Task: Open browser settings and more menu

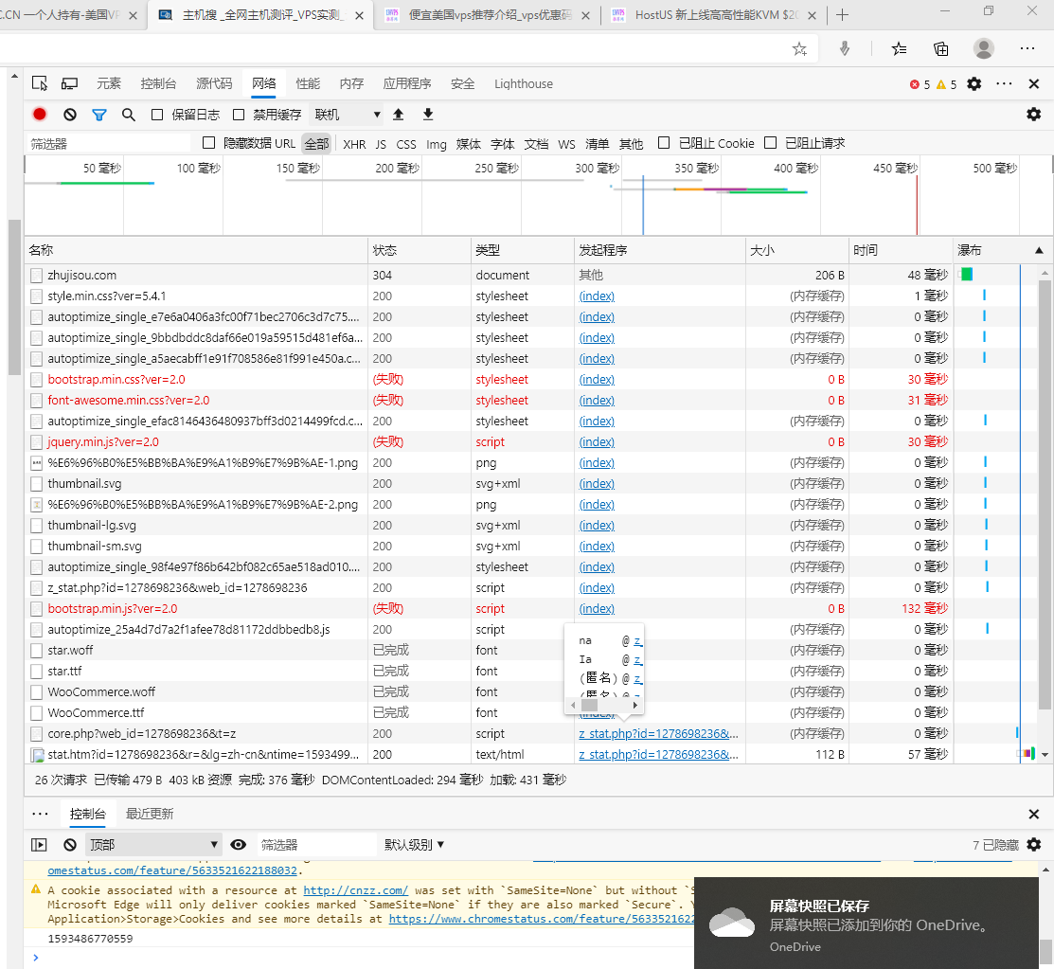Action: pos(1027,48)
